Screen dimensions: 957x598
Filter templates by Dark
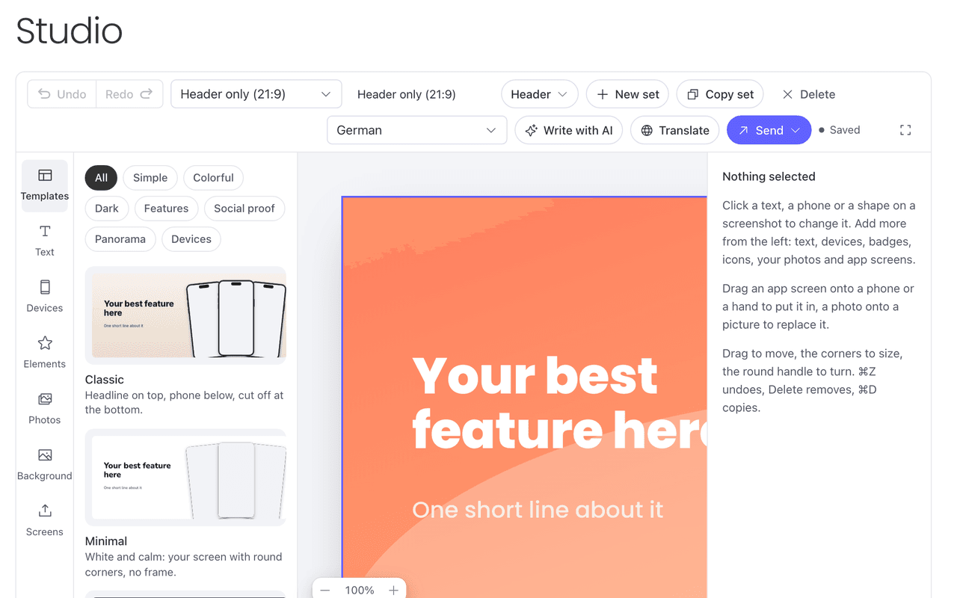pyautogui.click(x=107, y=209)
